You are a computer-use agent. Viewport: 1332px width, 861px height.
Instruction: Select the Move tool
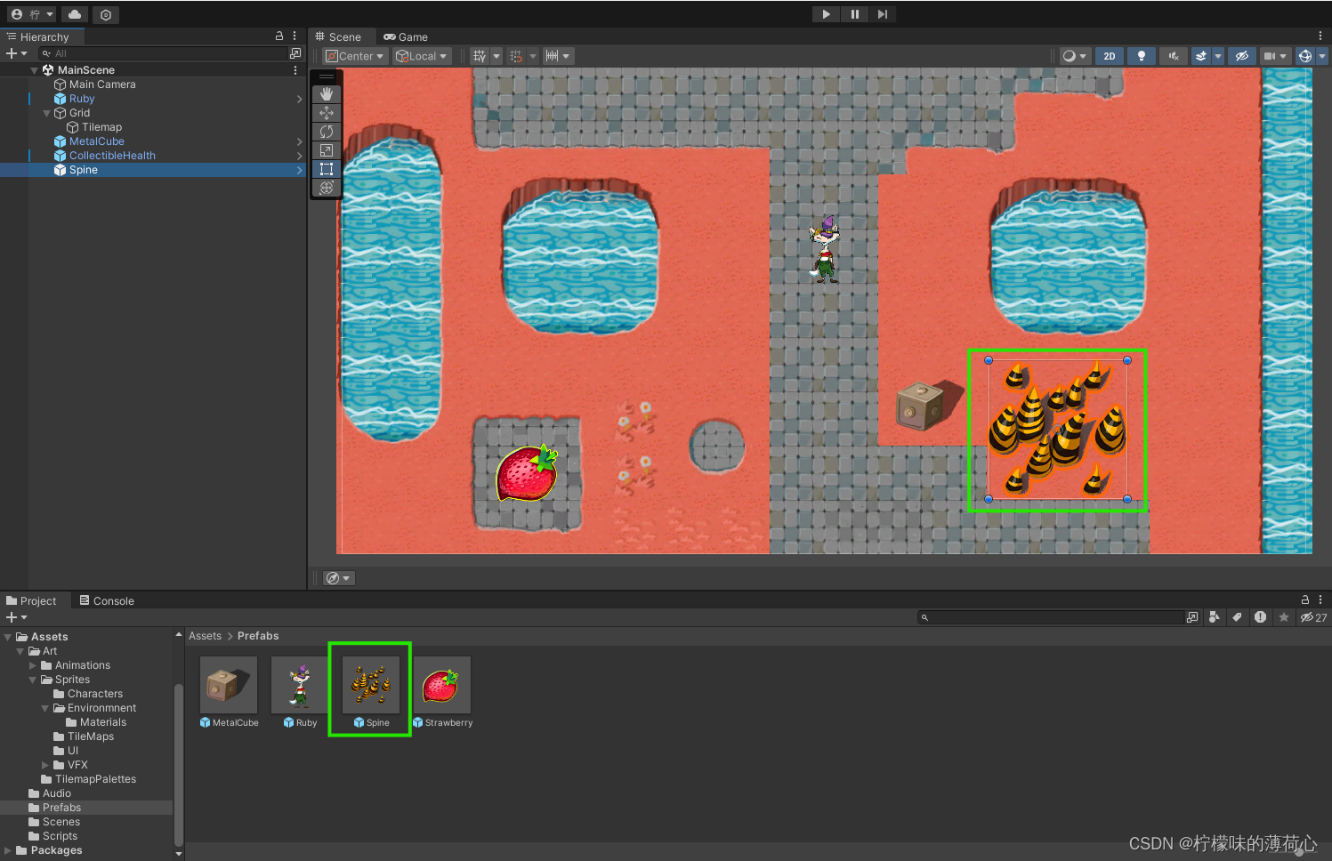(327, 112)
